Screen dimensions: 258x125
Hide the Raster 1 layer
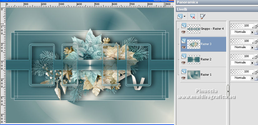point(183,78)
